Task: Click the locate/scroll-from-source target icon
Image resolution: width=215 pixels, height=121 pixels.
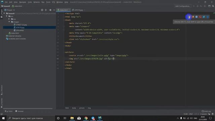Action: coord(42,10)
